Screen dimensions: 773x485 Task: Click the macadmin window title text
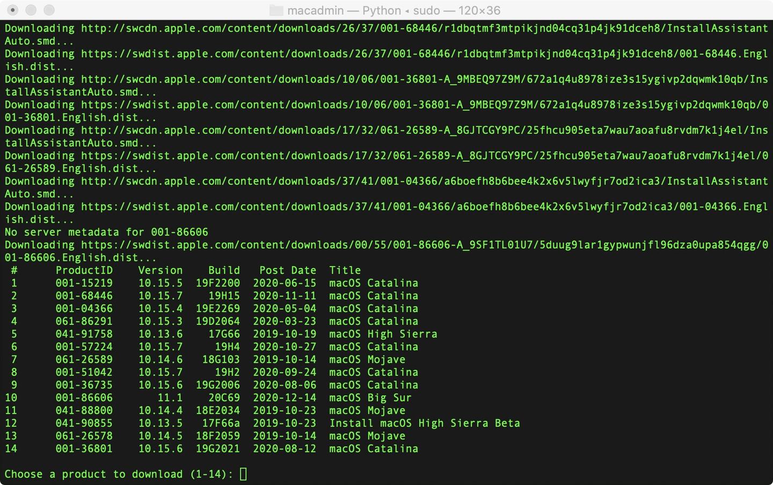click(394, 10)
